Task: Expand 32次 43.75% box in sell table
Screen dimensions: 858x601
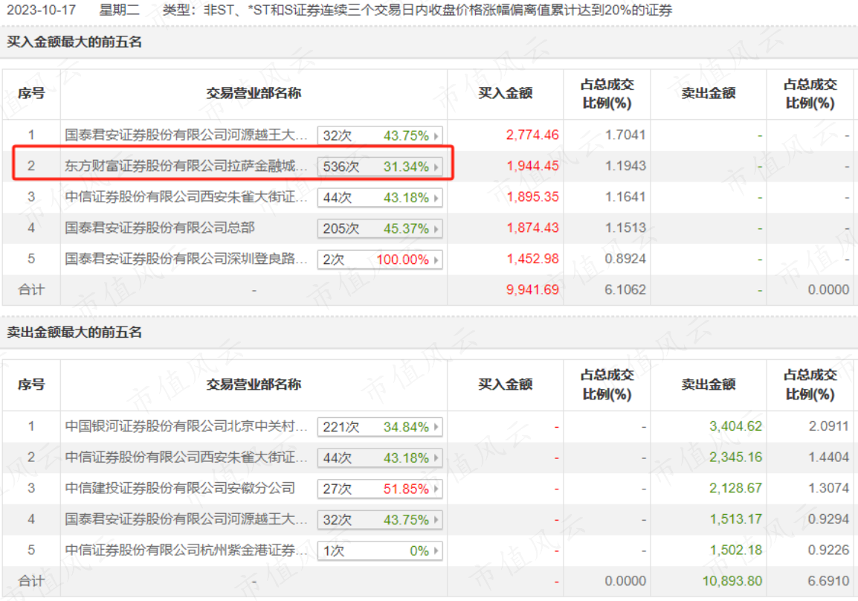Action: click(x=380, y=520)
